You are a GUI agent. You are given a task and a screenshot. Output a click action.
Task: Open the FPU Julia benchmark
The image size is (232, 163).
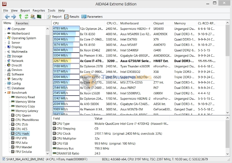21,142
